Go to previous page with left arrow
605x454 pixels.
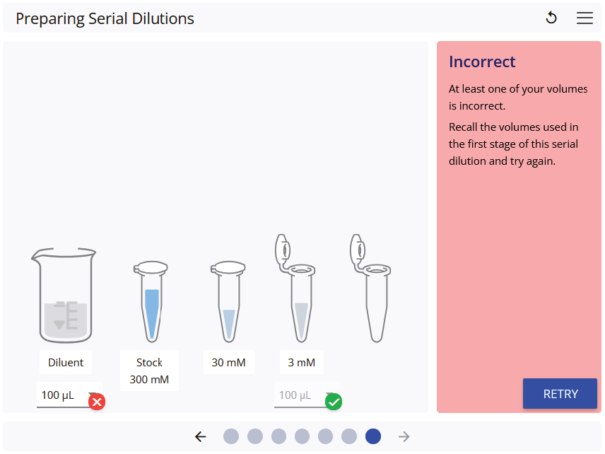pyautogui.click(x=201, y=436)
